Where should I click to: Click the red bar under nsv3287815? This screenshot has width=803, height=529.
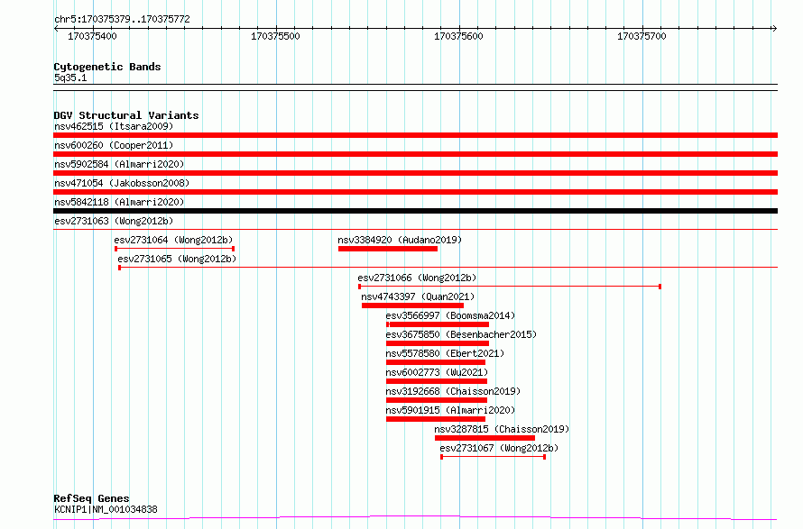click(x=485, y=438)
